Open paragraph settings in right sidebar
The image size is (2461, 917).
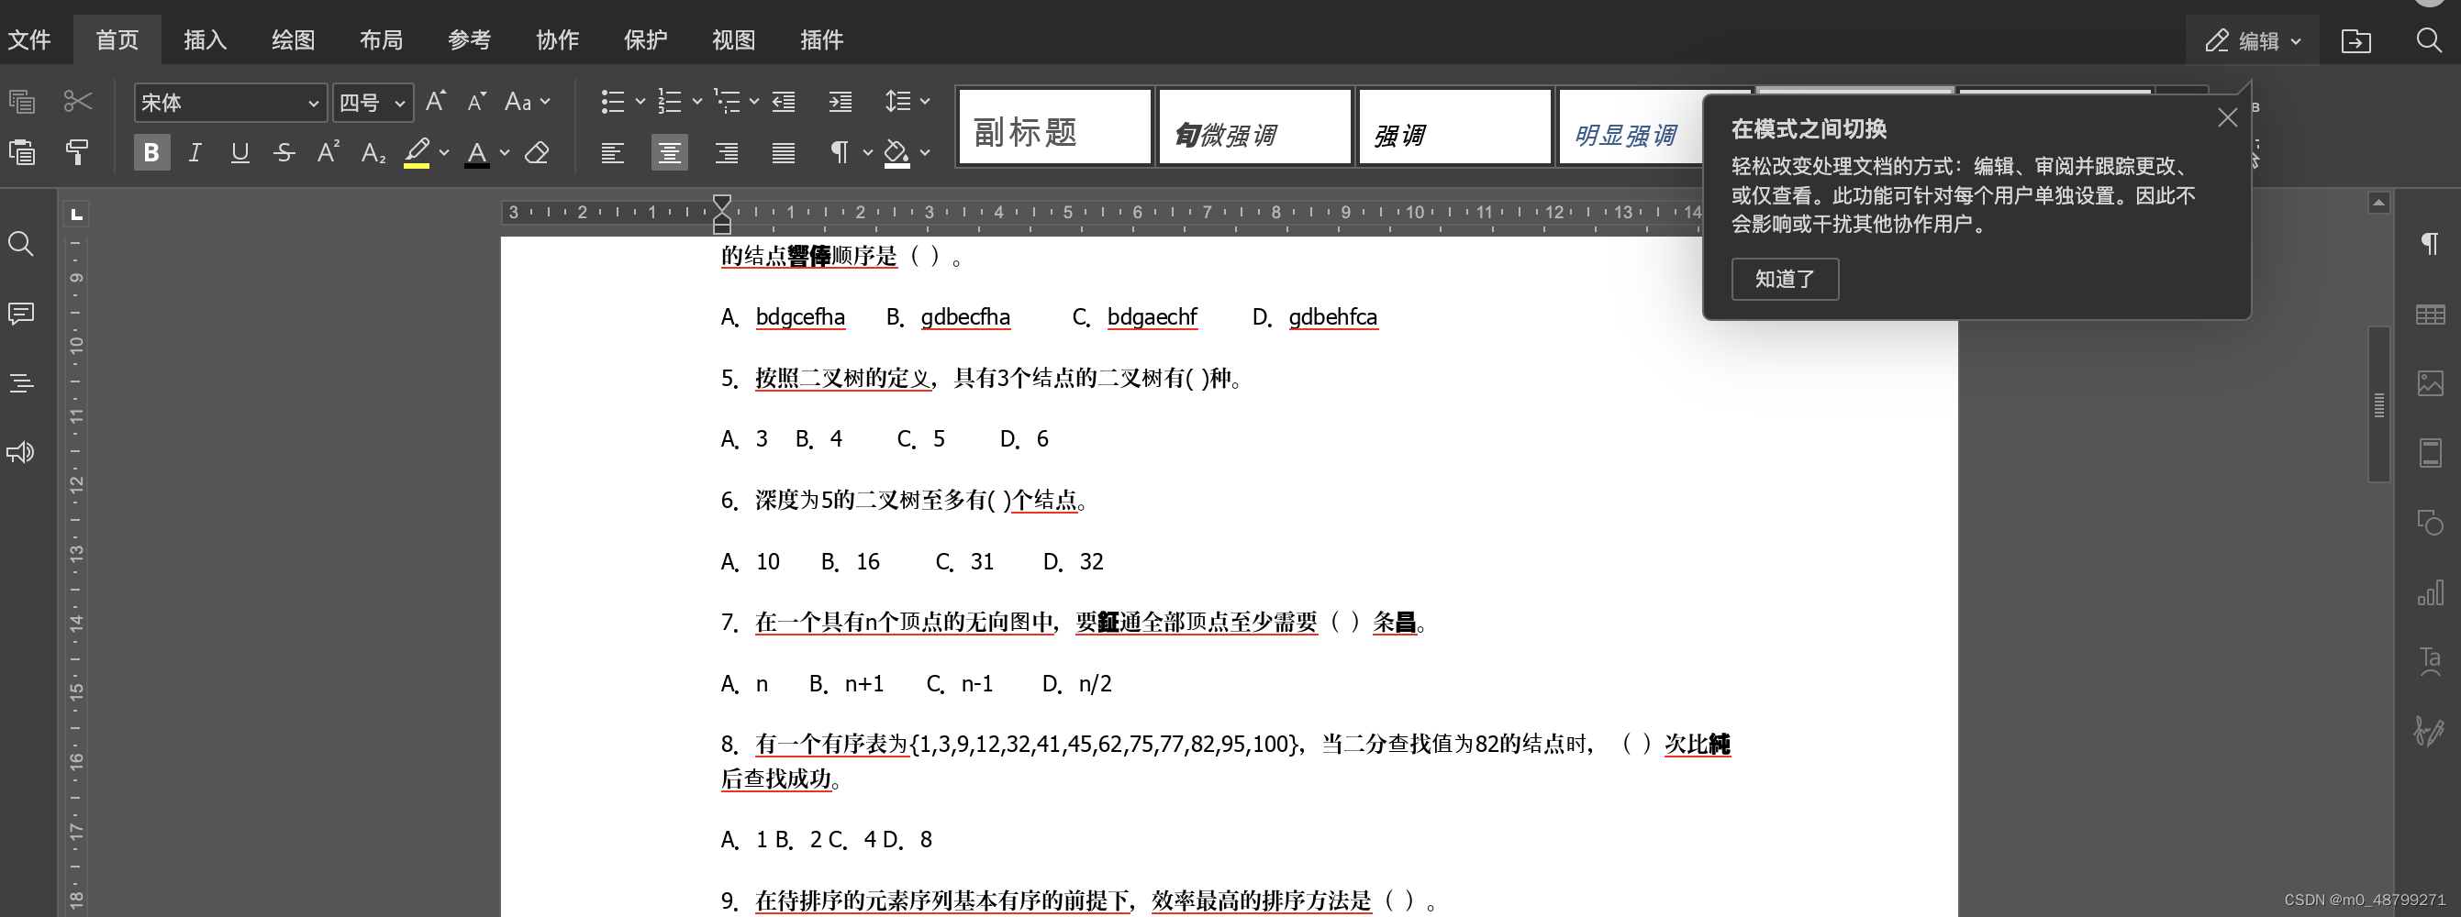(x=2430, y=244)
